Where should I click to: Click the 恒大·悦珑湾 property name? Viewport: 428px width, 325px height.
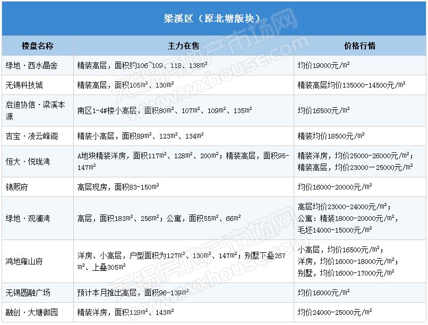28,161
